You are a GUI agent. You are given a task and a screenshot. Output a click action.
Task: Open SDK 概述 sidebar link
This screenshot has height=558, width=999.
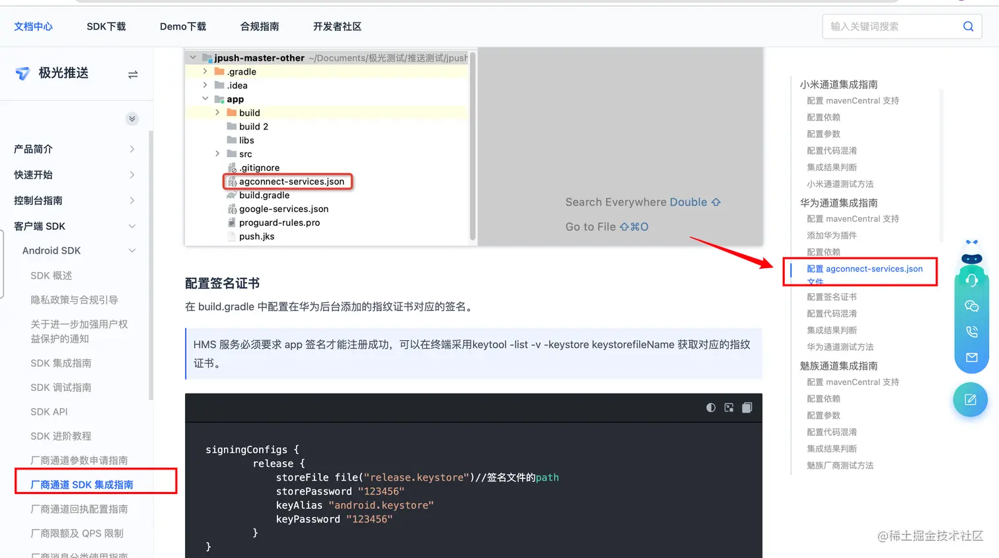(x=52, y=276)
